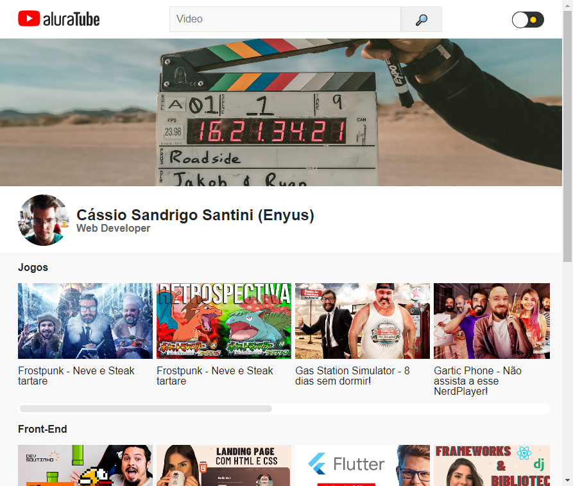Open the Dev Soutinho Flappy Bird thumbnail

click(85, 465)
